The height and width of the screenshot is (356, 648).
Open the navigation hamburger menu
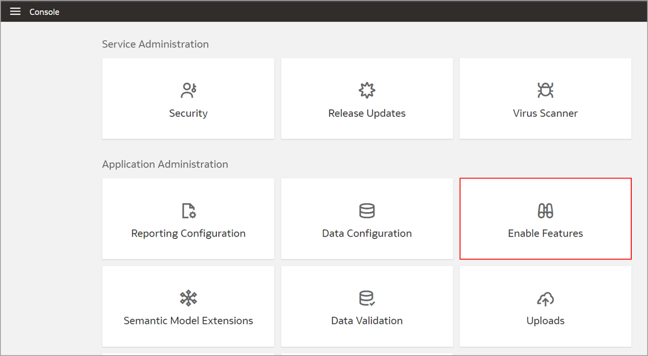point(15,11)
